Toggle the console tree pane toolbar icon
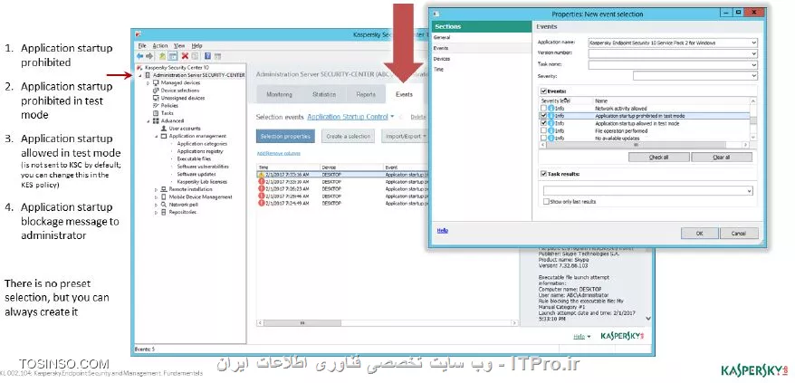This screenshot has height=383, width=795. (x=172, y=56)
